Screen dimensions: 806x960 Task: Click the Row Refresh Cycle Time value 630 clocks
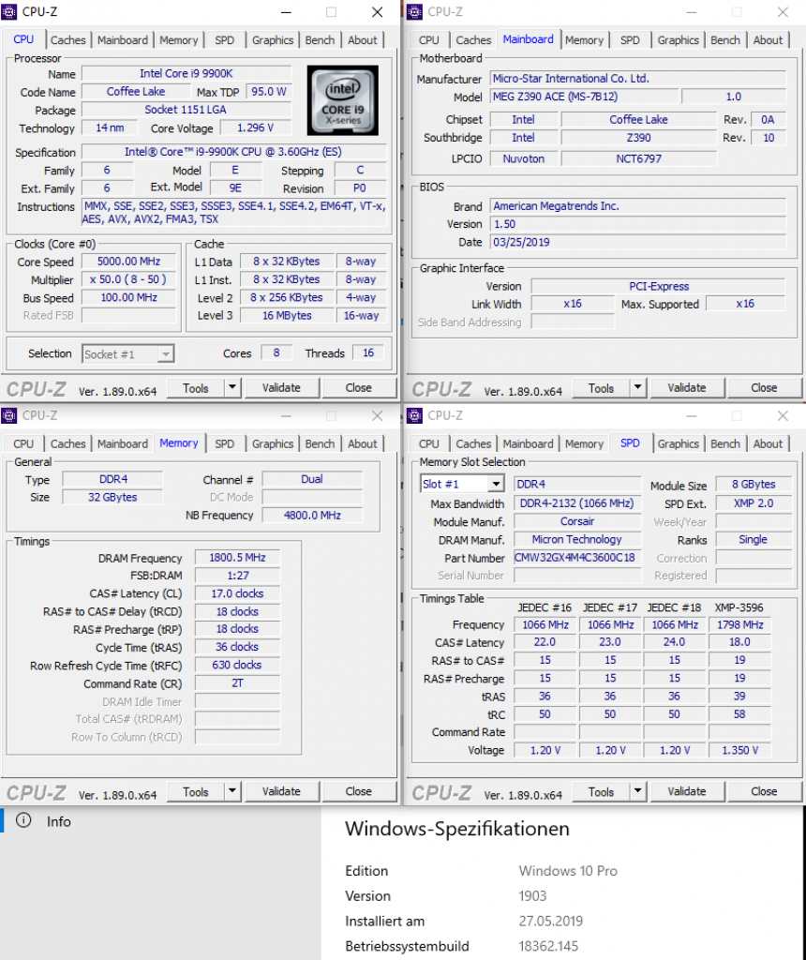(237, 665)
